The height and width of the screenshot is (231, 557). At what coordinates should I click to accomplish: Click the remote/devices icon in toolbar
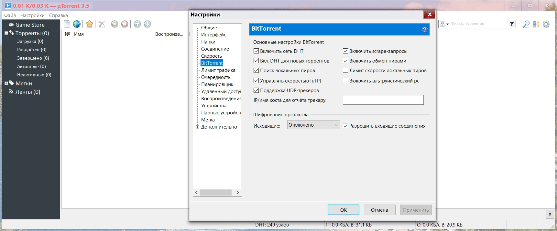pyautogui.click(x=536, y=24)
